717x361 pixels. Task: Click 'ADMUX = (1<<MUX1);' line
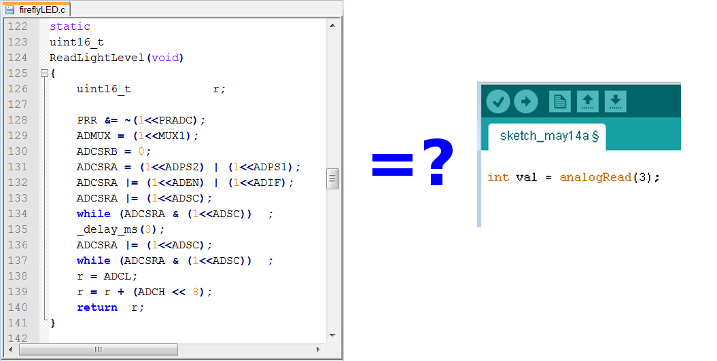(138, 136)
